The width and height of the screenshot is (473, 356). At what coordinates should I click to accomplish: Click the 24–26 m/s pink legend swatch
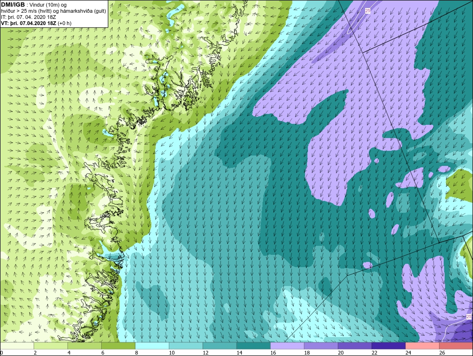(x=422, y=346)
